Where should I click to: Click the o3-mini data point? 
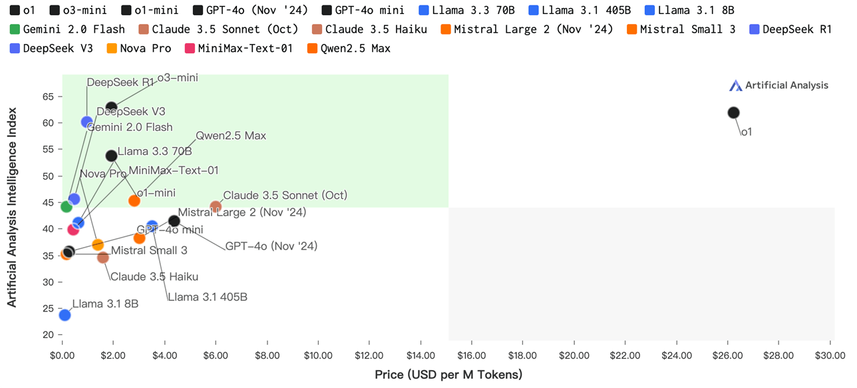pos(111,107)
